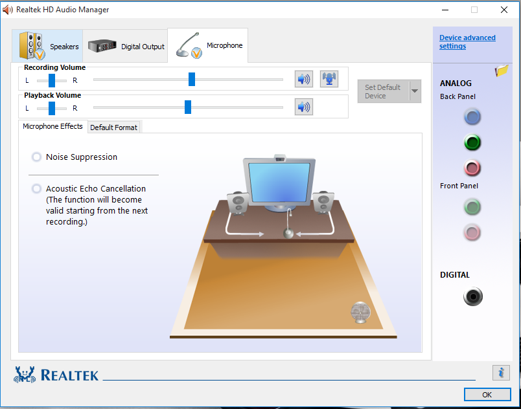Expand the Set Default Device dropdown arrow
521x409 pixels.
415,91
